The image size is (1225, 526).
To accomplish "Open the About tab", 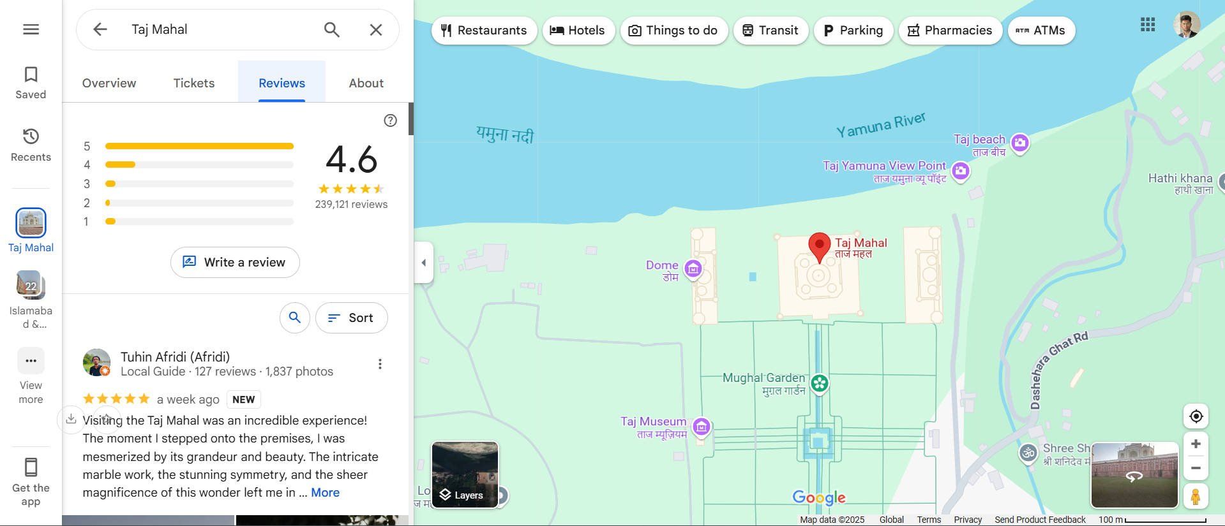I will (x=366, y=83).
